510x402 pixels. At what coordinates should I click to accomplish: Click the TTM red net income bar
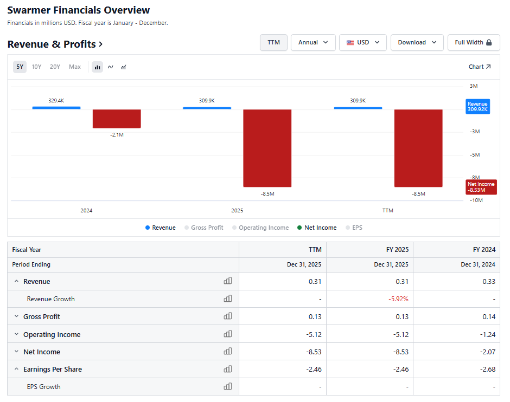[x=418, y=148]
